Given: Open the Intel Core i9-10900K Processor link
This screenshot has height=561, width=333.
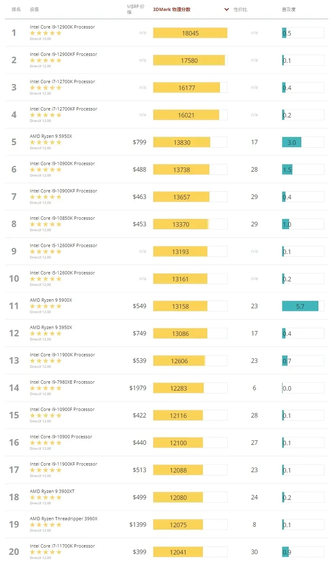Looking at the screenshot, I should click(x=62, y=163).
